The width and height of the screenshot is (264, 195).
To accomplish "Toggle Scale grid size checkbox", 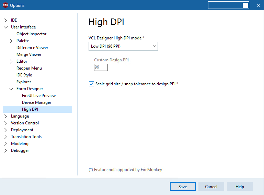I will pyautogui.click(x=91, y=84).
